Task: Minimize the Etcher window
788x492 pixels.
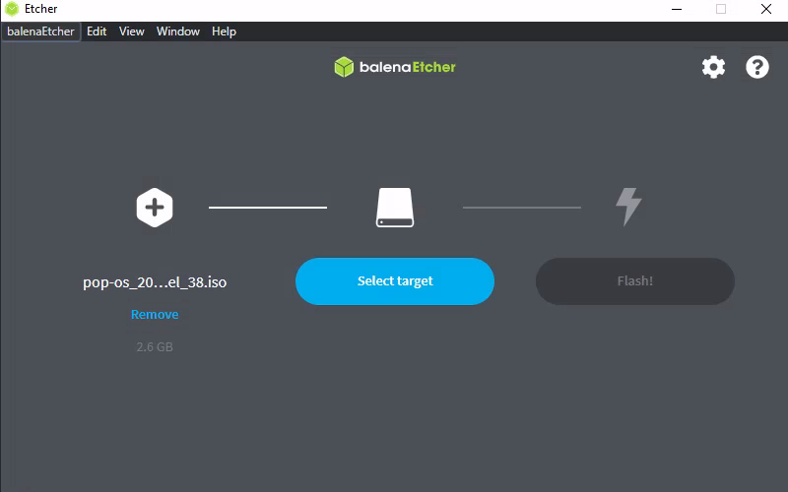Action: (675, 9)
